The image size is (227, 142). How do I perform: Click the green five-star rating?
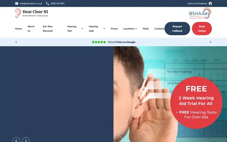click(99, 42)
